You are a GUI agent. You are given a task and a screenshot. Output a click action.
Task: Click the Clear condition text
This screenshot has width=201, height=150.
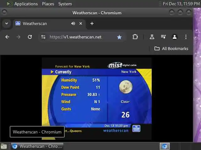coord(125,102)
